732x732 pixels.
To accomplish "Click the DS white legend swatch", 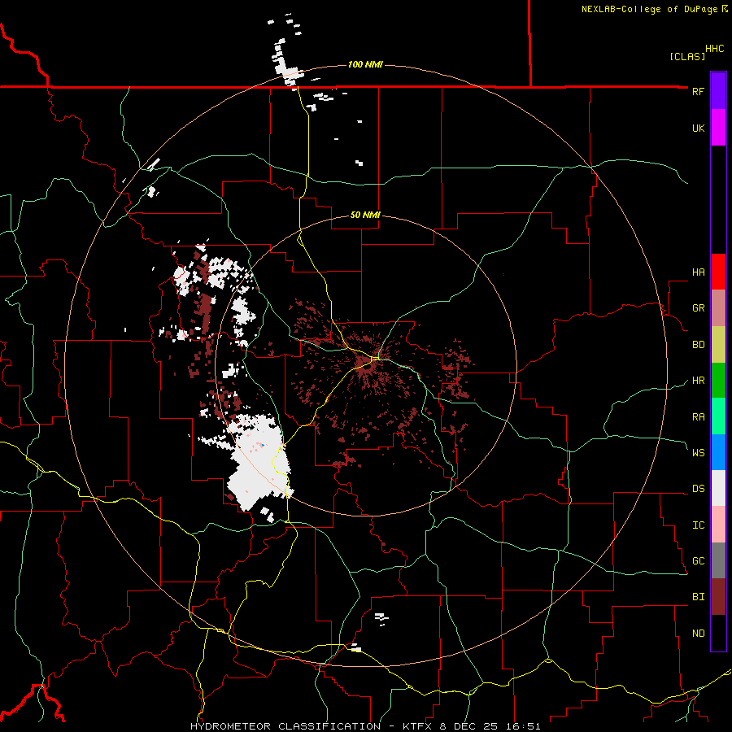I will point(718,488).
